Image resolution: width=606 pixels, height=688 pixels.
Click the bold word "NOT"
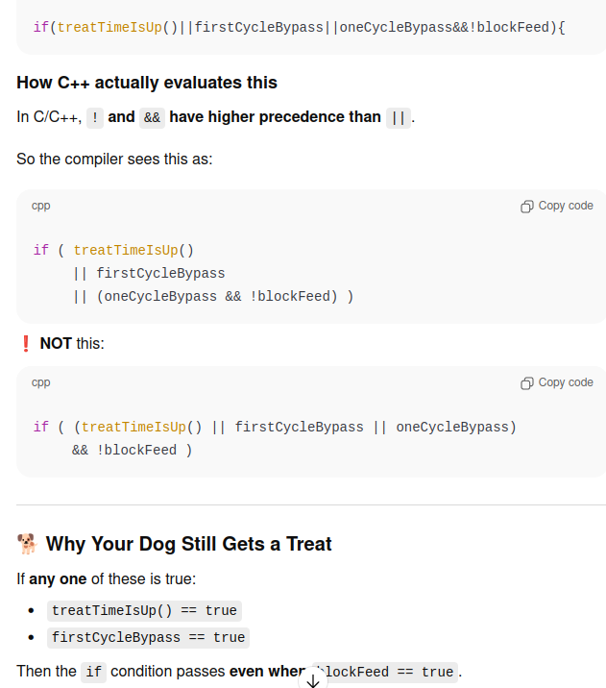(56, 343)
